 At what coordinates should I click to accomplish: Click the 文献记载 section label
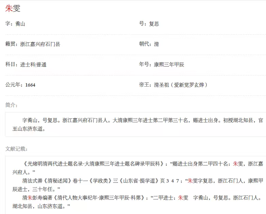click(x=16, y=149)
